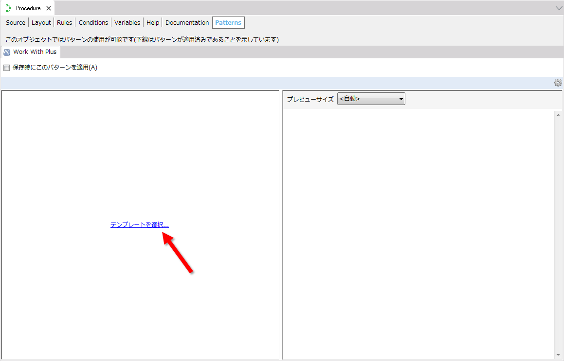This screenshot has height=361, width=564.
Task: Click the empty preview pane area
Action: (418, 233)
